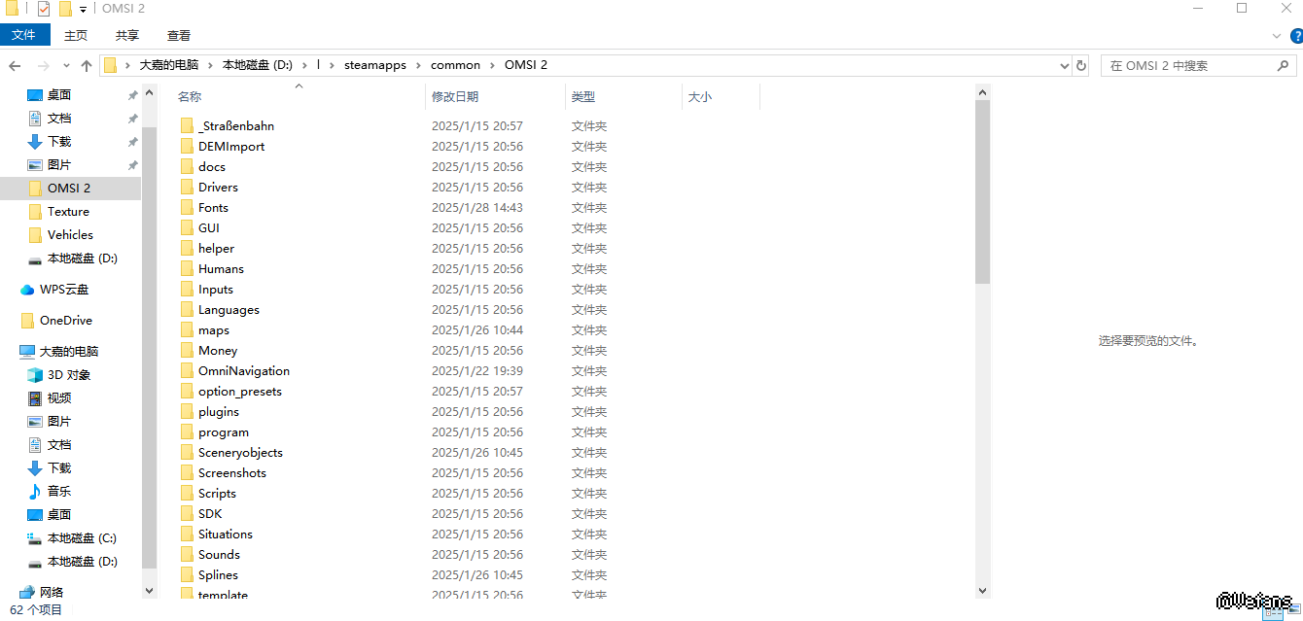Click common in the address breadcrumb
1303x621 pixels.
(x=455, y=65)
